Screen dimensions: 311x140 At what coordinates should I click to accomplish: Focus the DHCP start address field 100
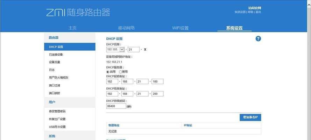157,82
